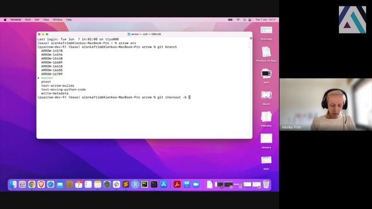This screenshot has height=209, width=372.
Task: Click the test-moving-python-code branch name
Action: point(63,89)
